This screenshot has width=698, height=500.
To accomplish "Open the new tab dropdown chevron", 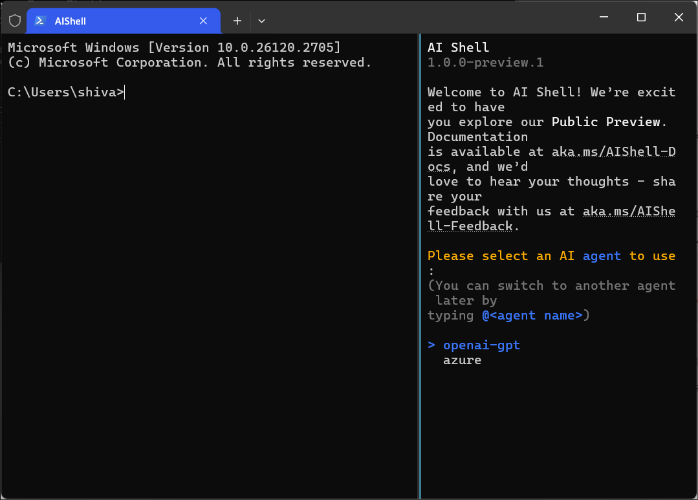I will 261,21.
